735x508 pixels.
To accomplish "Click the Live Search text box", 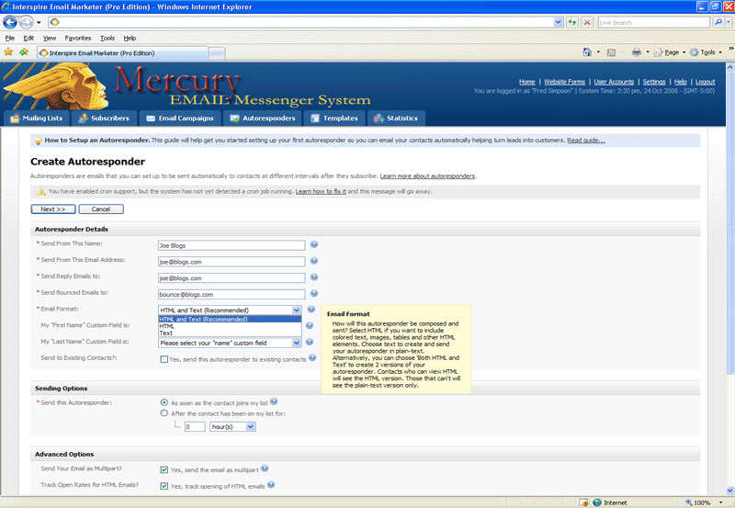I will pyautogui.click(x=654, y=22).
